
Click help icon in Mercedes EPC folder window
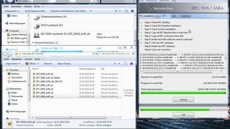coord(132,64)
